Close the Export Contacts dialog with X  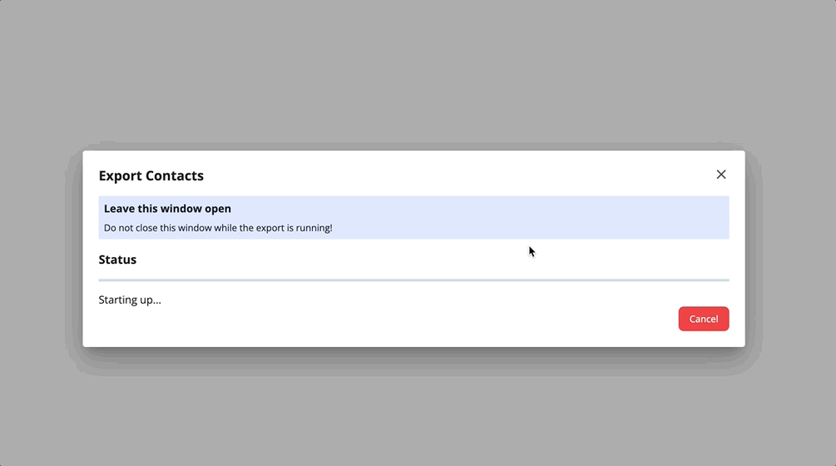click(720, 175)
